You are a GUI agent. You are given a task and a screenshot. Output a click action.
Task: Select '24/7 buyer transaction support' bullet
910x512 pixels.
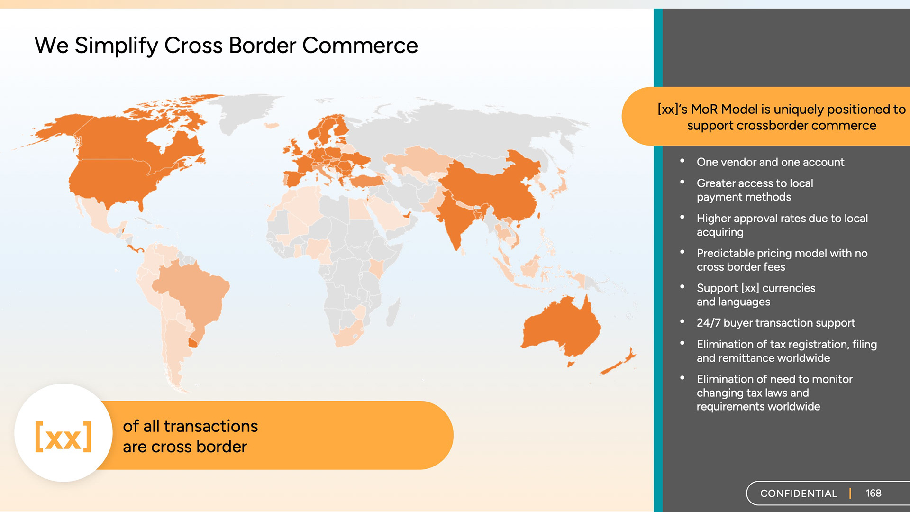click(775, 323)
